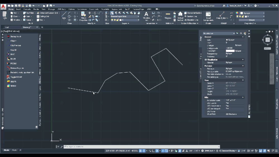This screenshot has height=157, width=279.
Task: Toggle MODEL space button
Action: 135,151
